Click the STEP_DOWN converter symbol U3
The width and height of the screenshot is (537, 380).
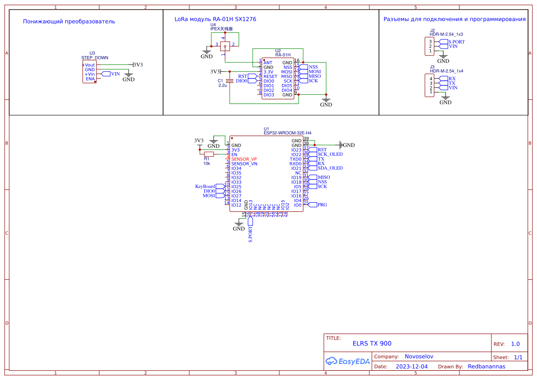click(x=90, y=71)
